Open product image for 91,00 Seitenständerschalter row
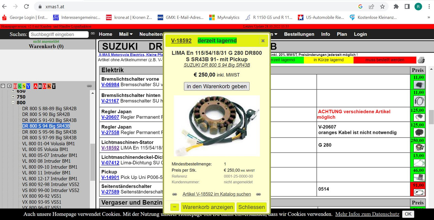Image resolution: width=434 pixels, height=220 pixels. coord(419,192)
